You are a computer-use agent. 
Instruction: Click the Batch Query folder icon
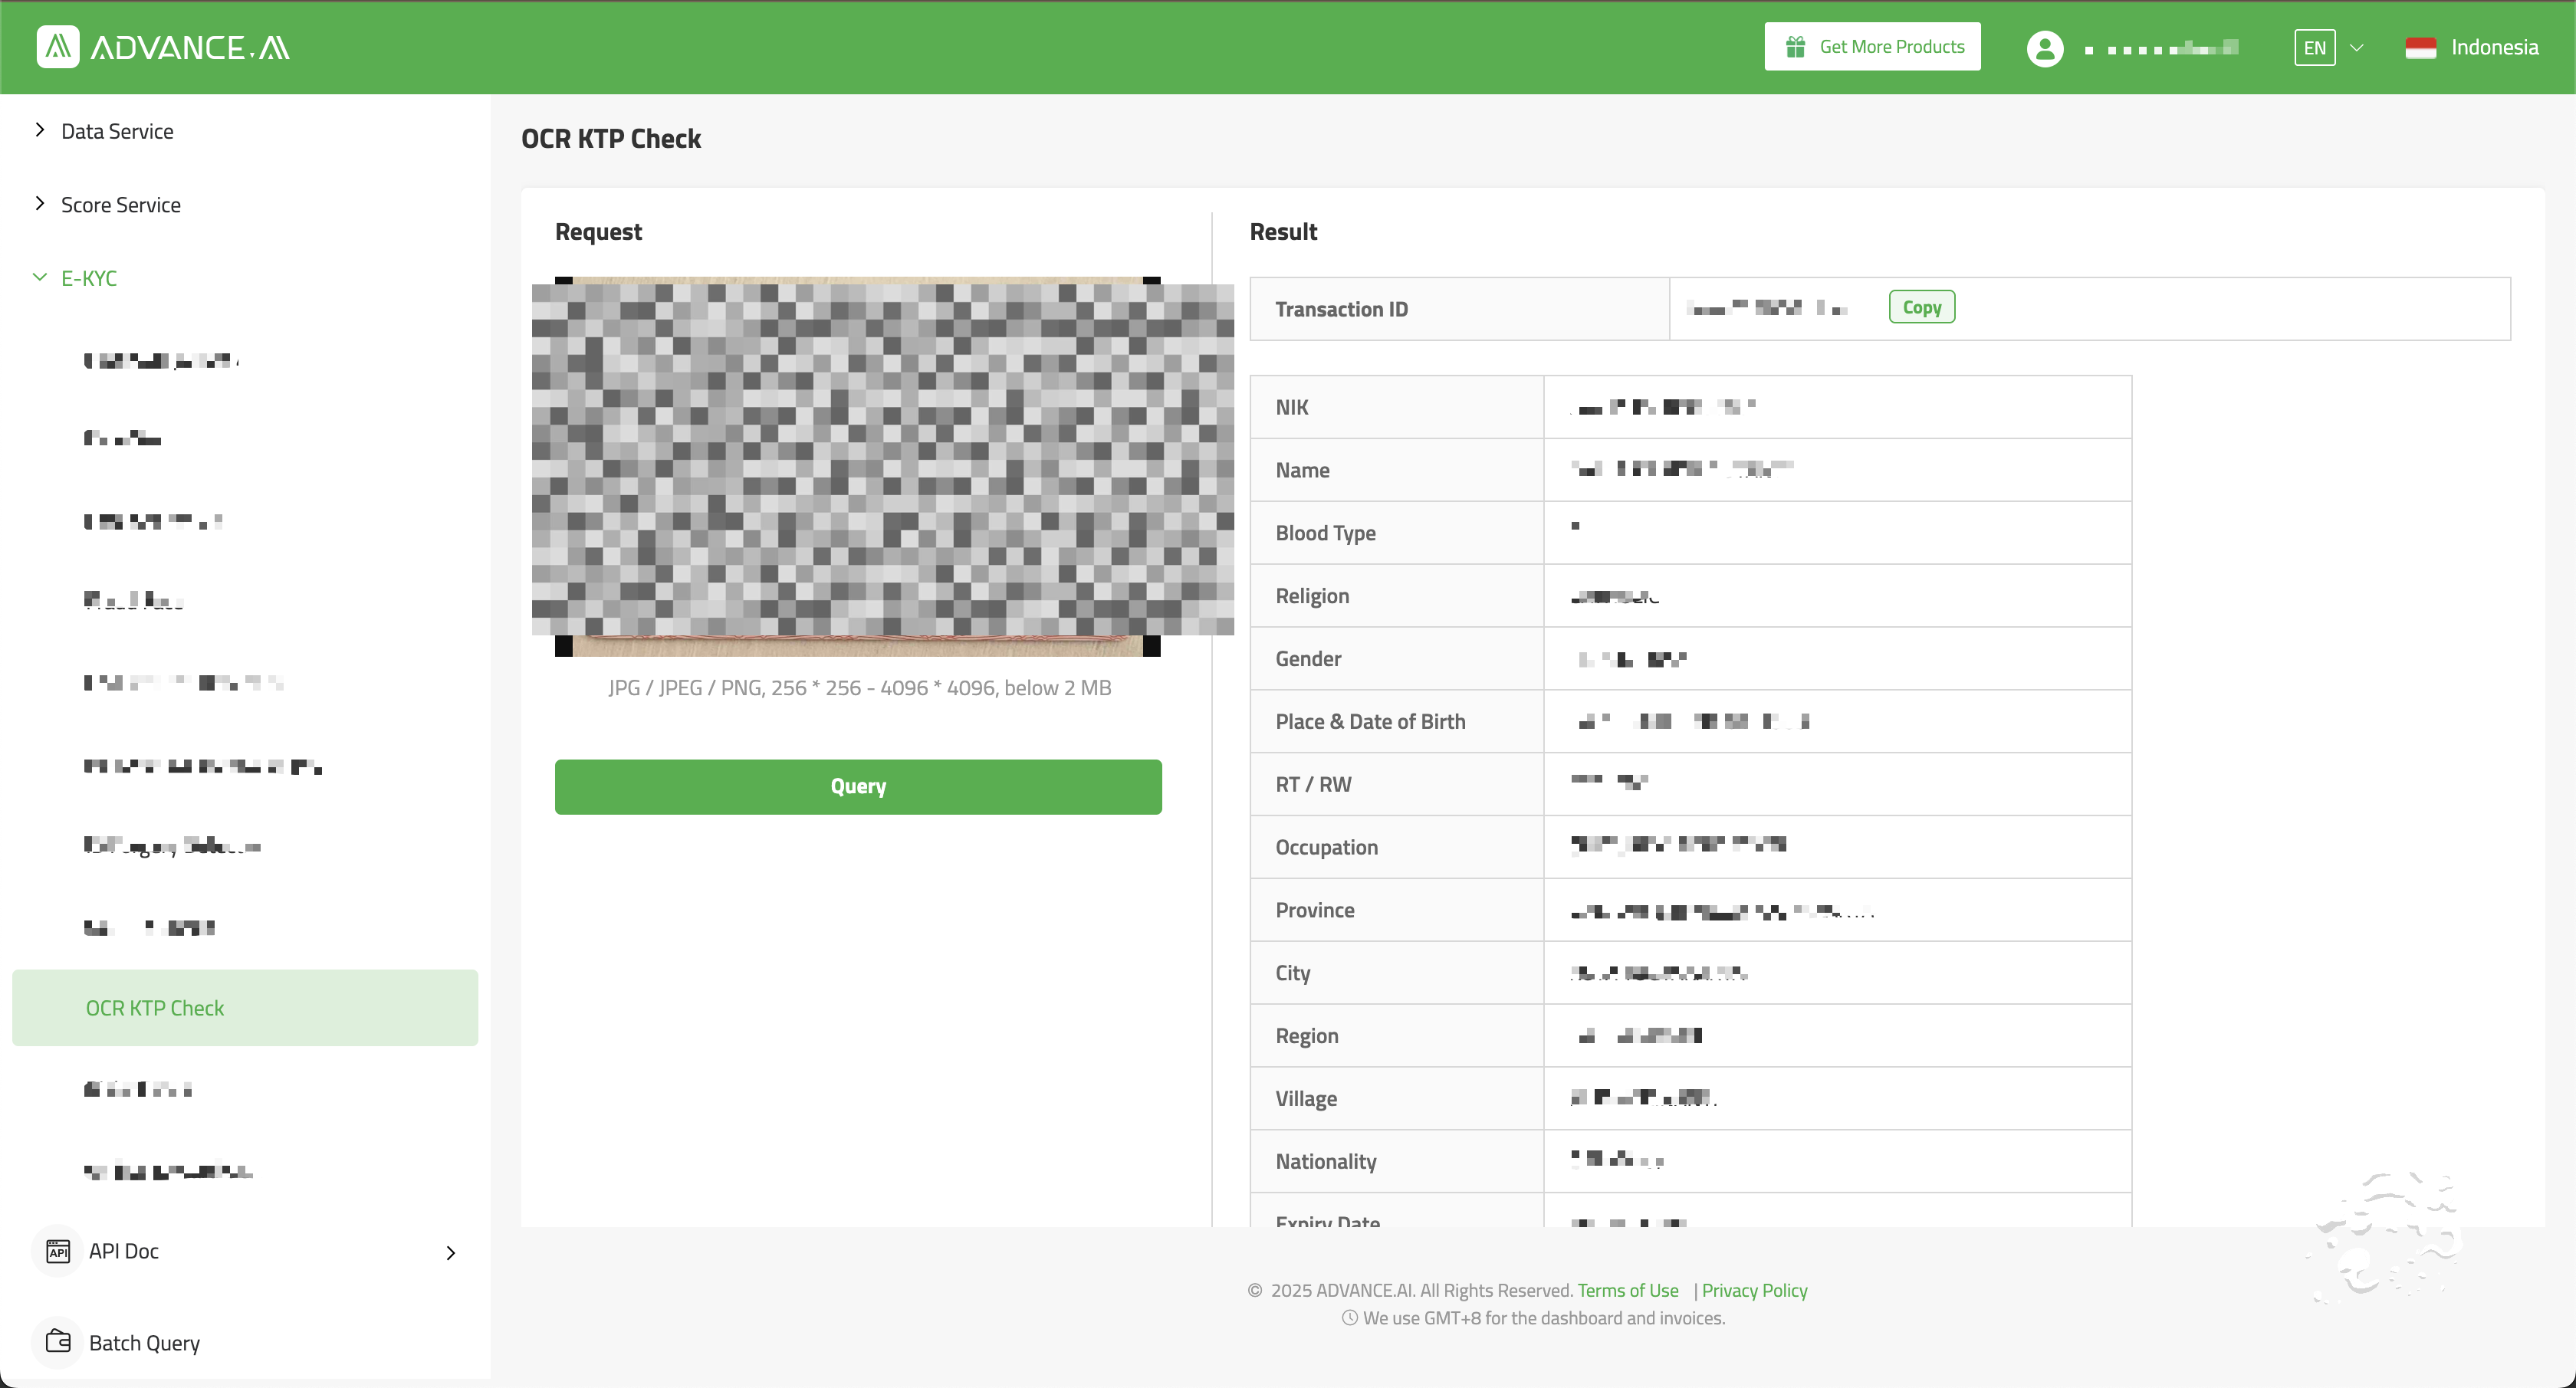[x=57, y=1342]
